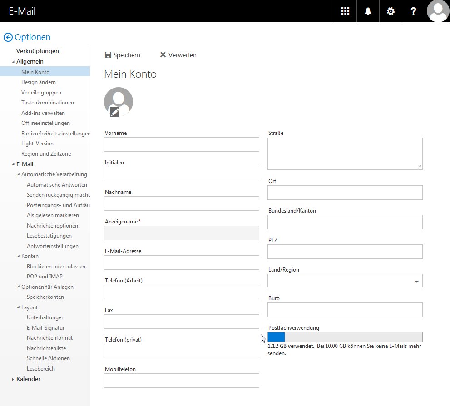
Task: Click the Ort input field
Action: coord(345,193)
